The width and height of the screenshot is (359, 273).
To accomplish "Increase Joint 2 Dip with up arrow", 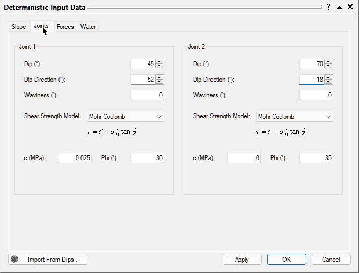I will point(328,62).
